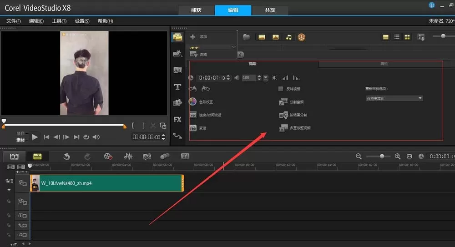This screenshot has width=455, height=247.
Task: Switch to the 视频 options tab
Action: tap(252, 64)
